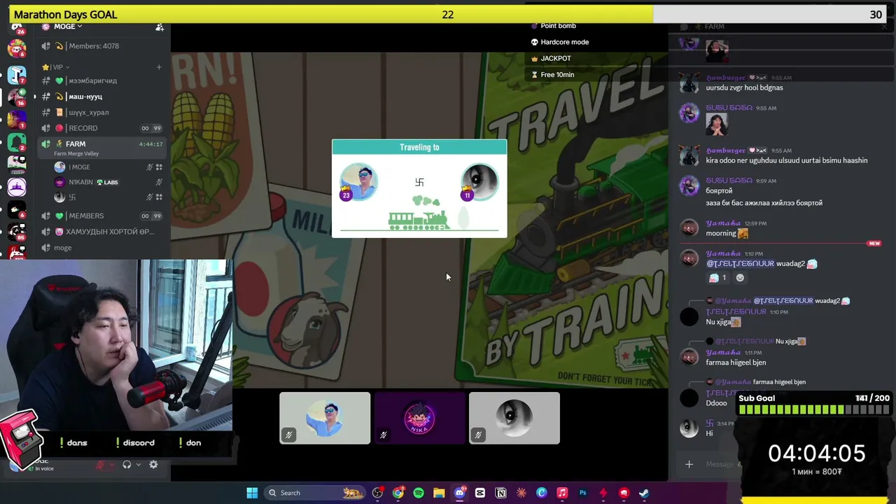
Task: Open the letter I server with 7 badge
Action: (16, 73)
